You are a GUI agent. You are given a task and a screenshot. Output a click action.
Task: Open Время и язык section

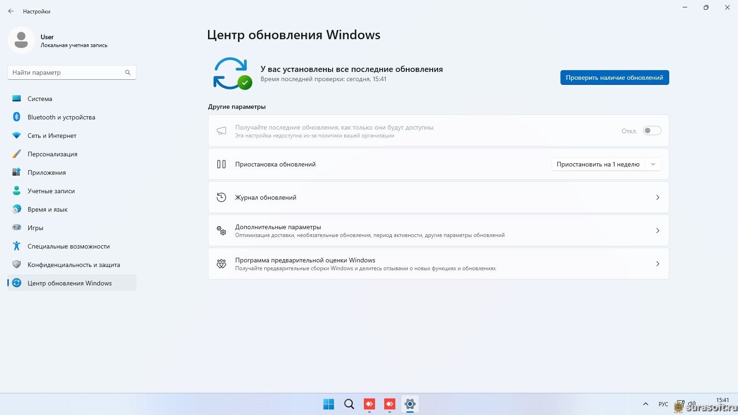(72, 209)
